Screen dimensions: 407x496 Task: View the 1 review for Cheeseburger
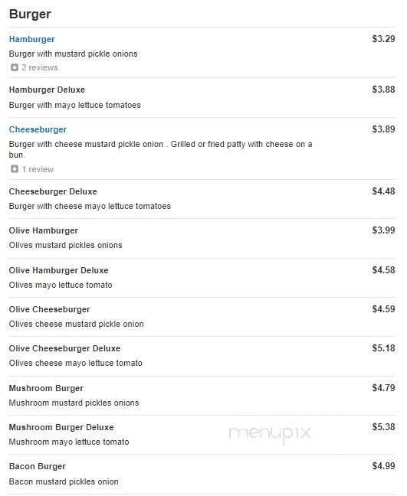38,169
